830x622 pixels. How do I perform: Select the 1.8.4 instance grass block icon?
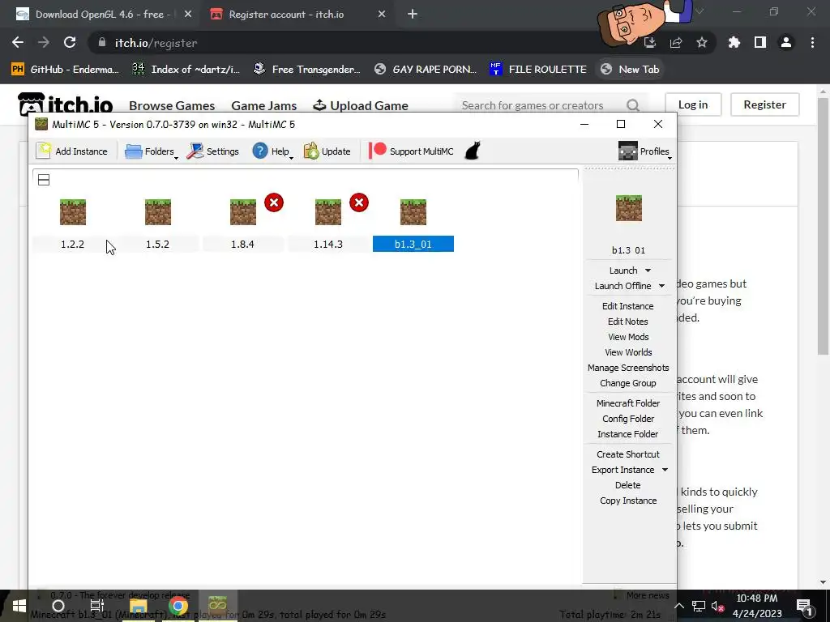pyautogui.click(x=243, y=211)
